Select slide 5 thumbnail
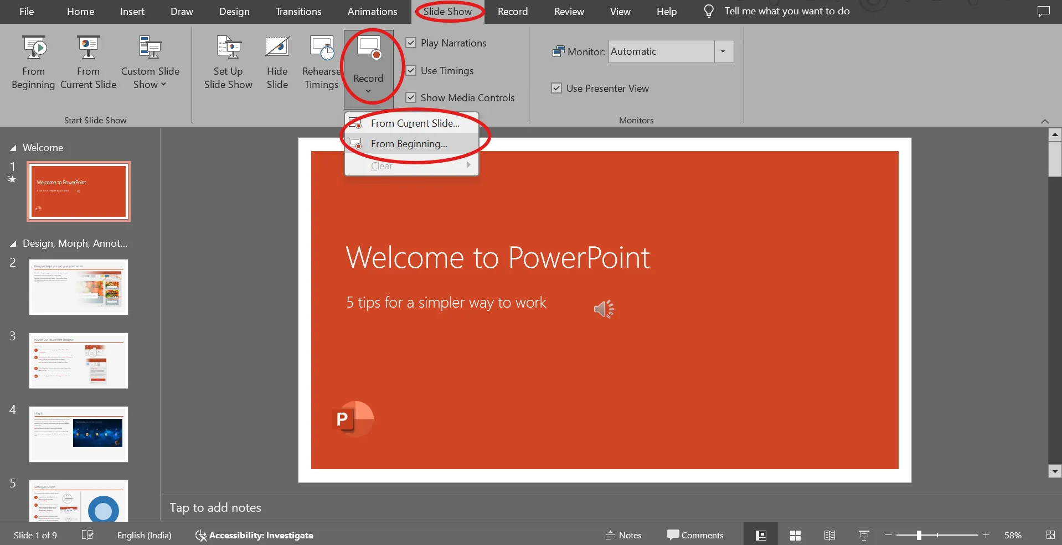 [x=79, y=501]
